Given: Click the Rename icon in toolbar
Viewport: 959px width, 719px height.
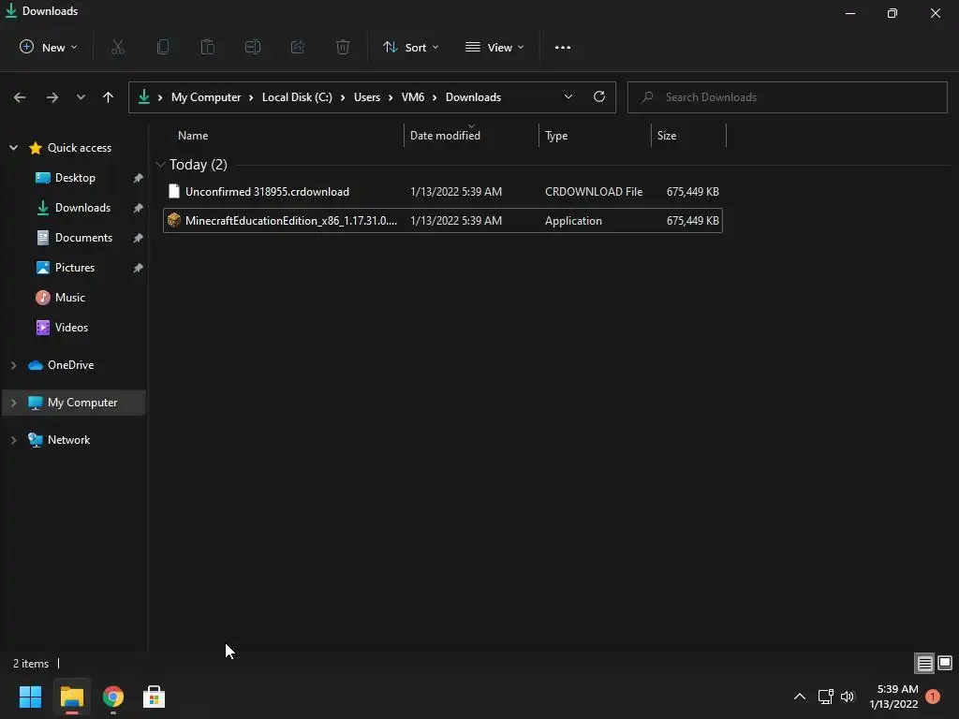Looking at the screenshot, I should pyautogui.click(x=253, y=47).
